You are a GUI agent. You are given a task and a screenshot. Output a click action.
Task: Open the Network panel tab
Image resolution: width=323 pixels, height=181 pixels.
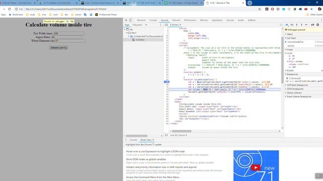coord(176,20)
